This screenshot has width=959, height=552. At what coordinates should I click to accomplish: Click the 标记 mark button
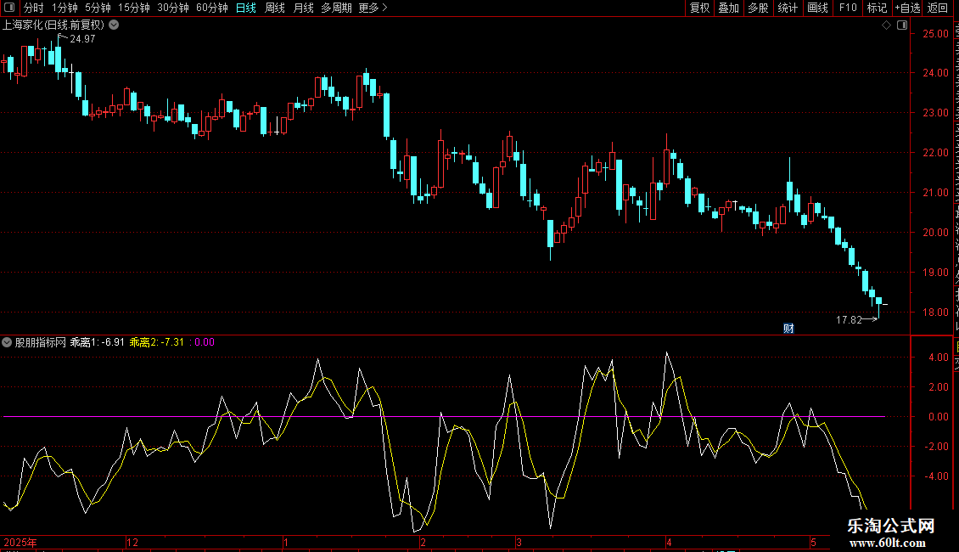point(877,8)
